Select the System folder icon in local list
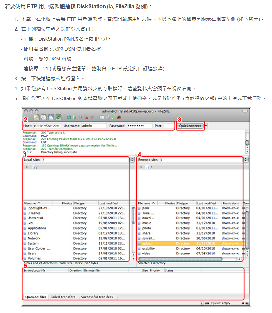The height and width of the screenshot is (313, 272). [25, 244]
